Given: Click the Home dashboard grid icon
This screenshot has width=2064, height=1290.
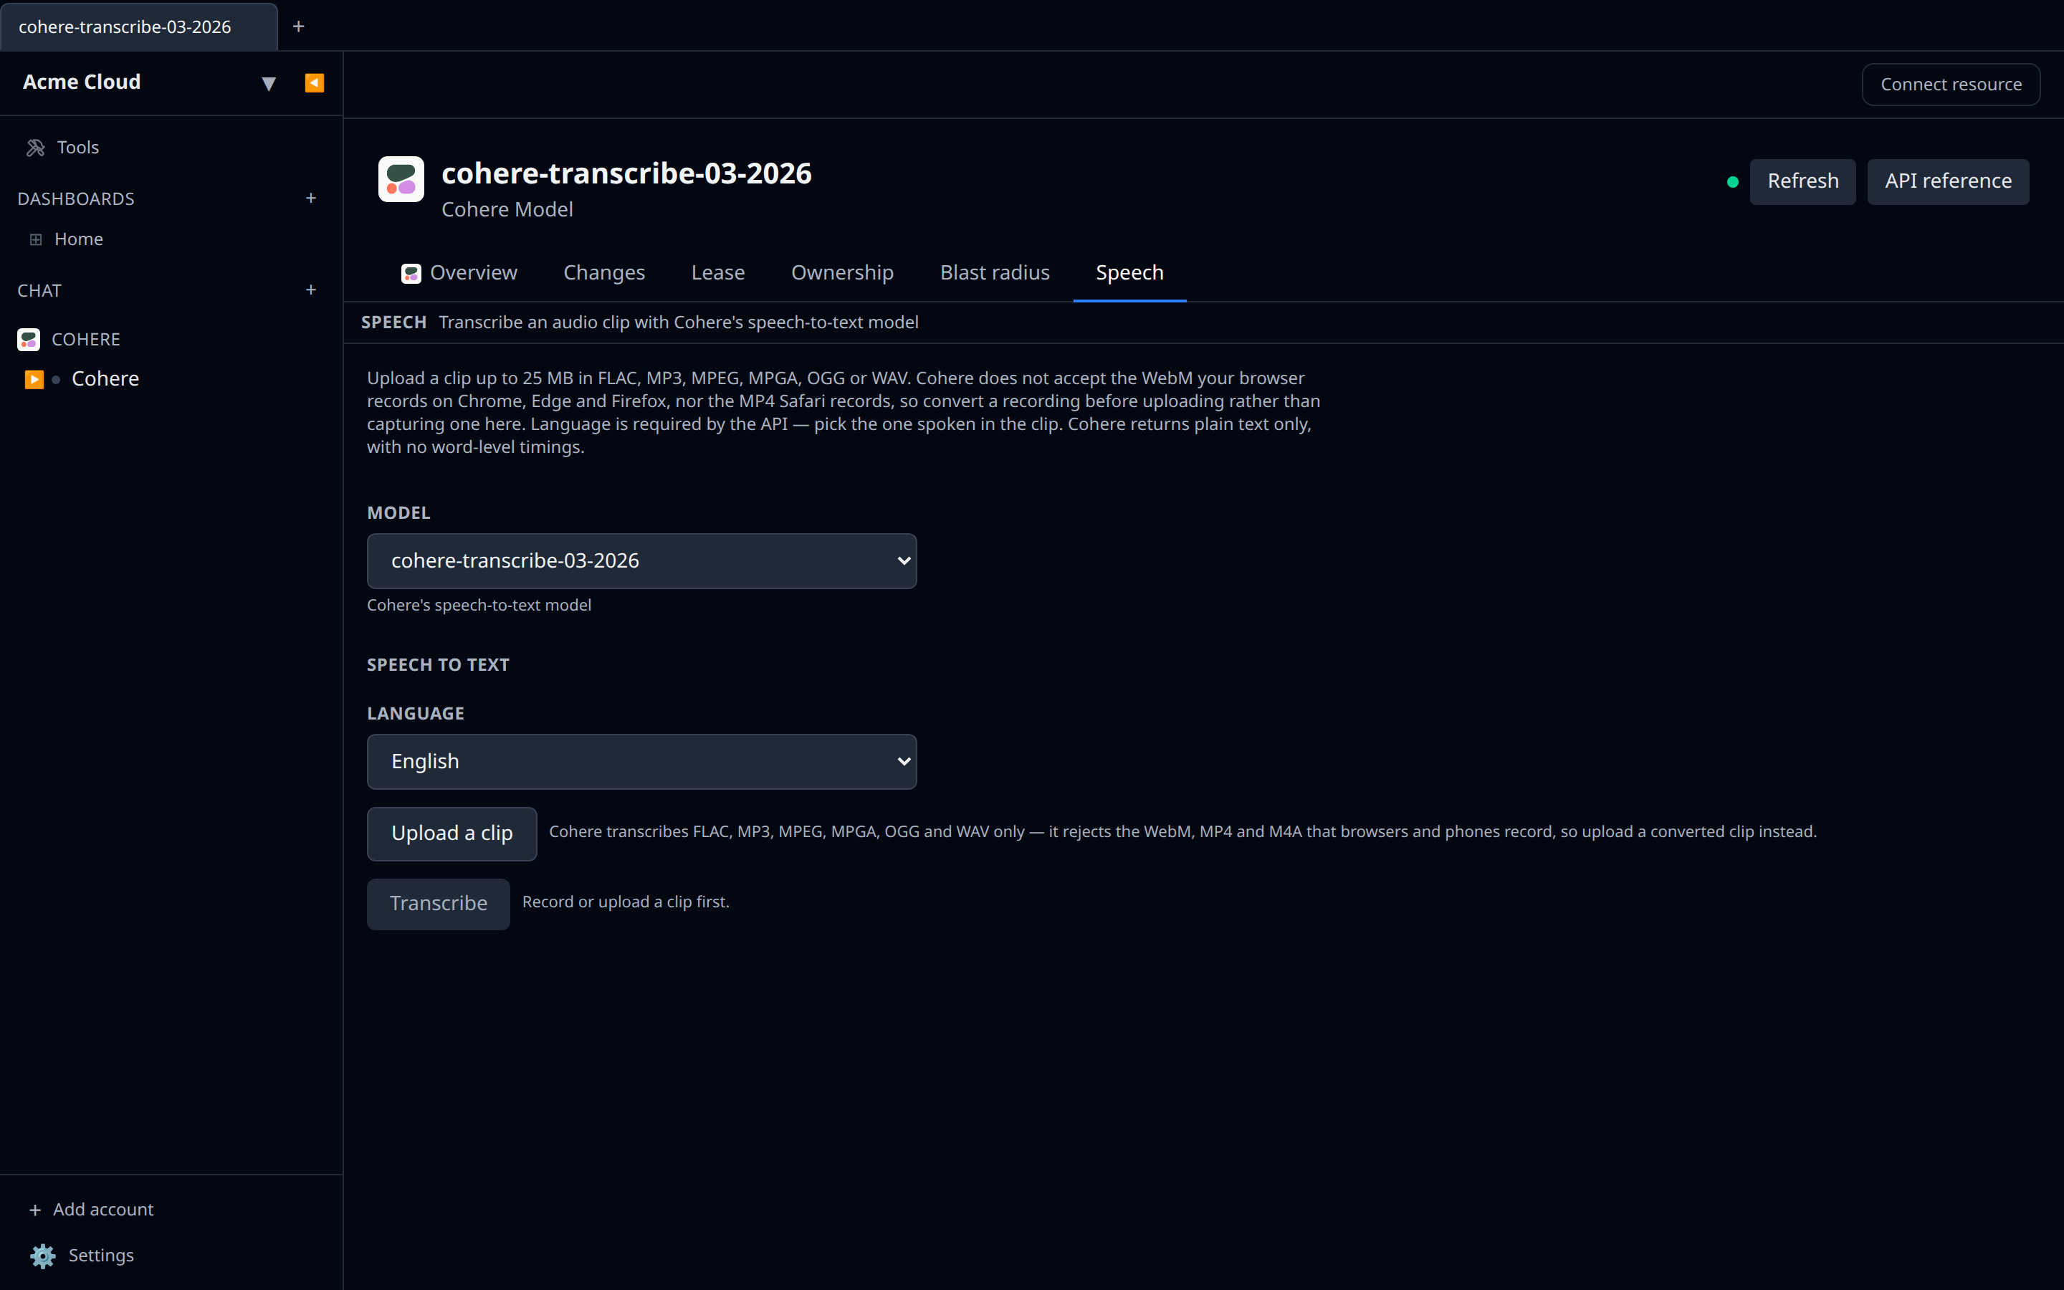Looking at the screenshot, I should coord(36,240).
